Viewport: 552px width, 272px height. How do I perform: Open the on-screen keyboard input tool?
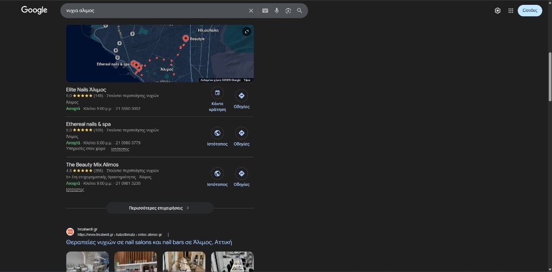coord(265,11)
